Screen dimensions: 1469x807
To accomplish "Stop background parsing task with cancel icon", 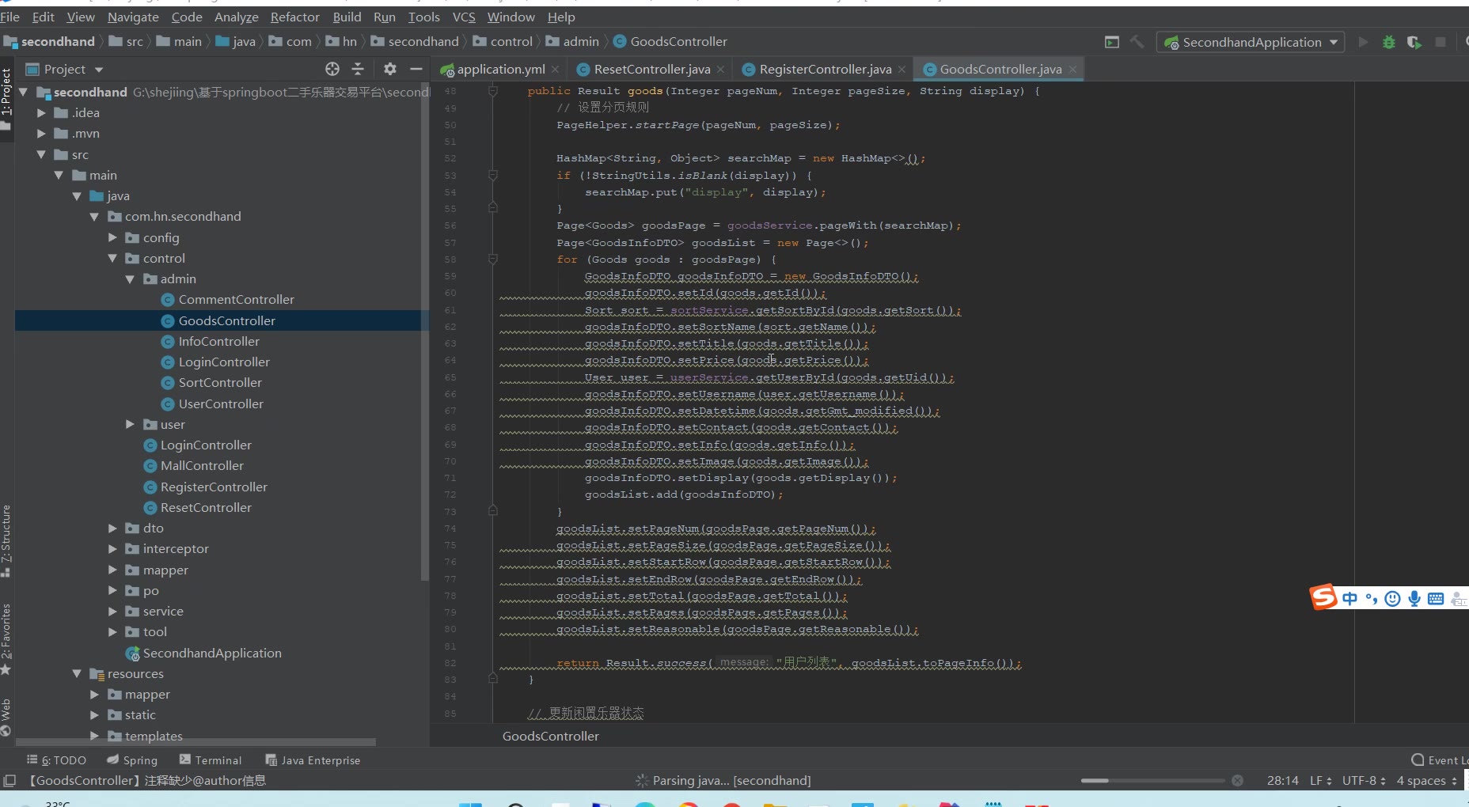I will (1237, 781).
